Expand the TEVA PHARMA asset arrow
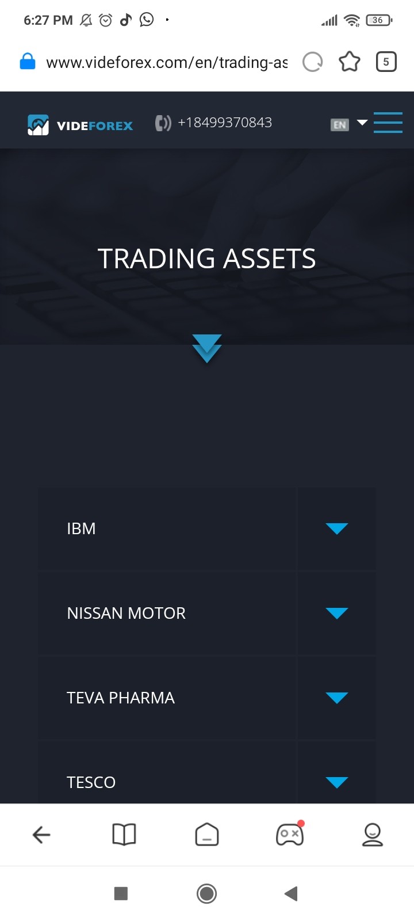This screenshot has height=921, width=414. tap(337, 698)
